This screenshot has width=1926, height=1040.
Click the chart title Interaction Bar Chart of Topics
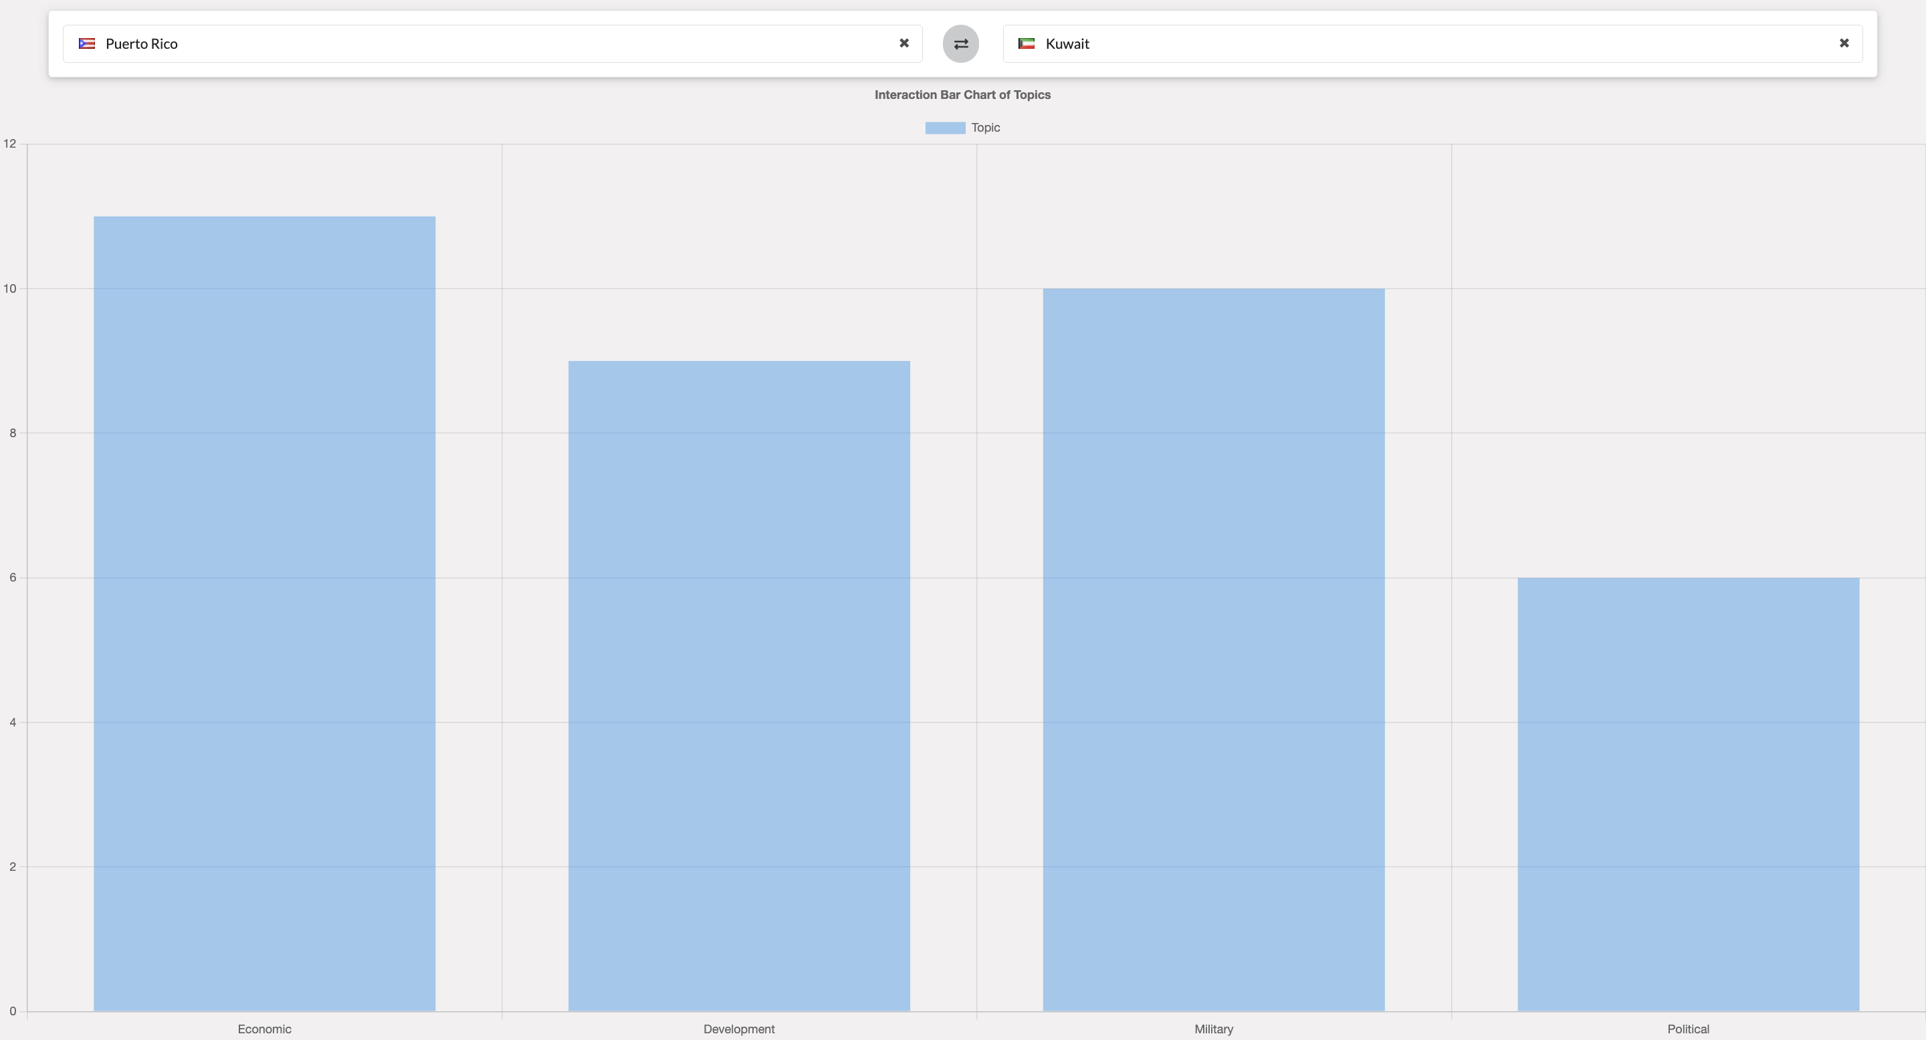coord(962,95)
